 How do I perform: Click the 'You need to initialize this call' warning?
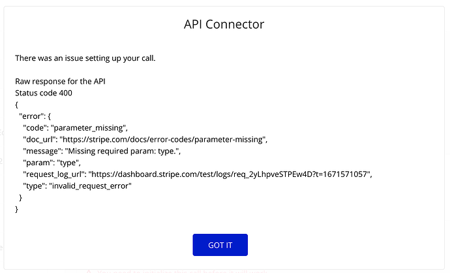point(182,271)
